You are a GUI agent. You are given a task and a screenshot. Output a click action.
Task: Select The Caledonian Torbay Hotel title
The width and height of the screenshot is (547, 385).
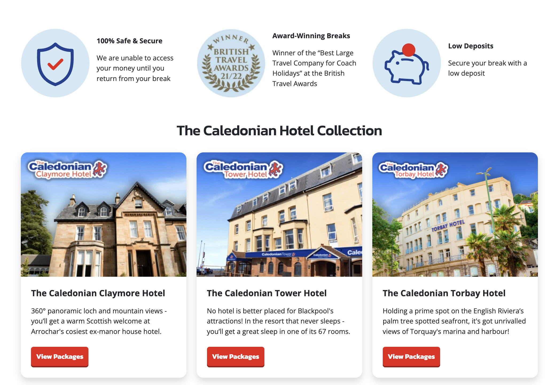coord(444,293)
